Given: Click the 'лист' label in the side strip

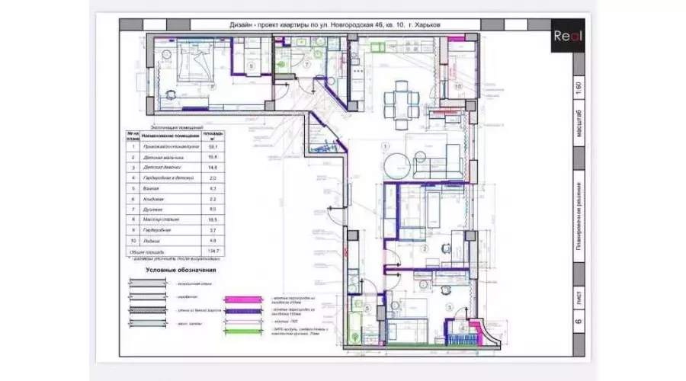Looking at the screenshot, I should (579, 297).
